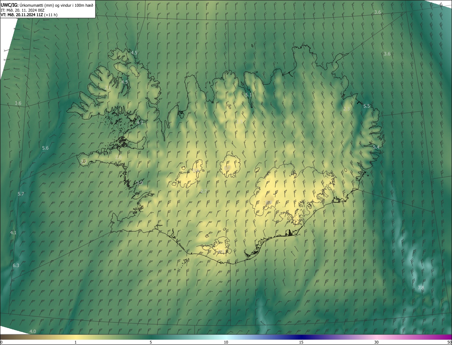This screenshot has width=452, height=345.
Task: Click the 0 tick on the color scale
Action: [x=1, y=343]
